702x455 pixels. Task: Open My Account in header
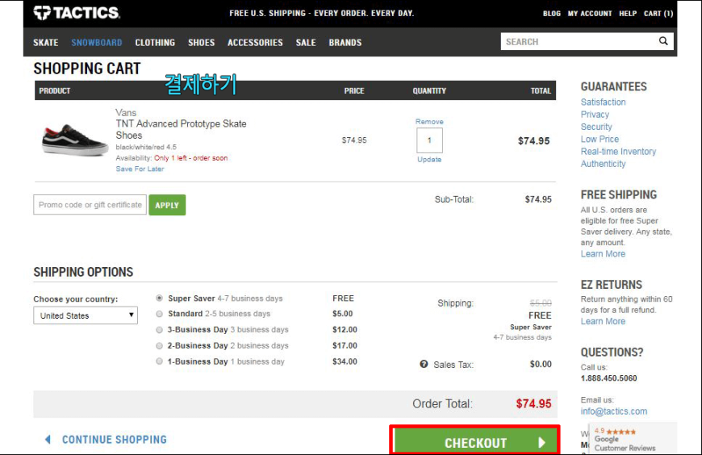point(590,14)
